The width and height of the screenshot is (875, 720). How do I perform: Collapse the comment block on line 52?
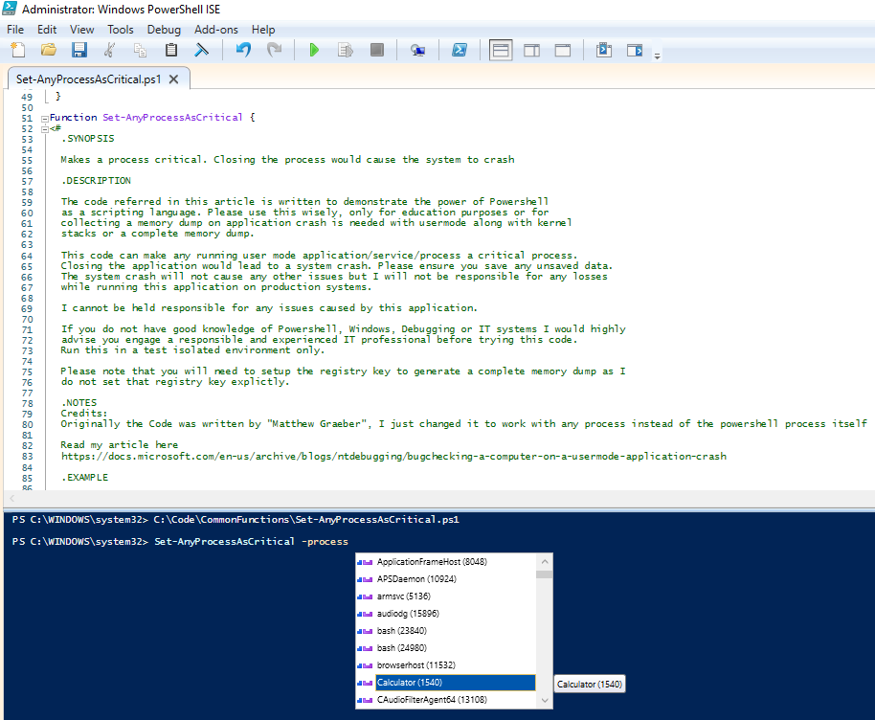(44, 128)
